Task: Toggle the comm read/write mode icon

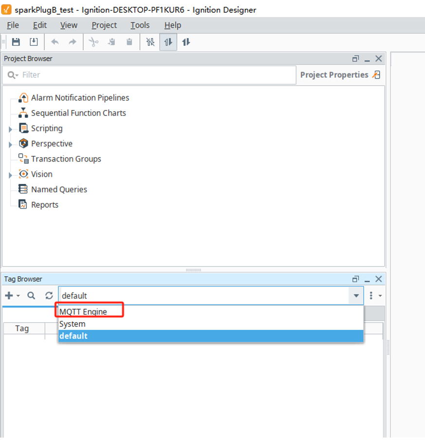Action: pyautogui.click(x=186, y=42)
